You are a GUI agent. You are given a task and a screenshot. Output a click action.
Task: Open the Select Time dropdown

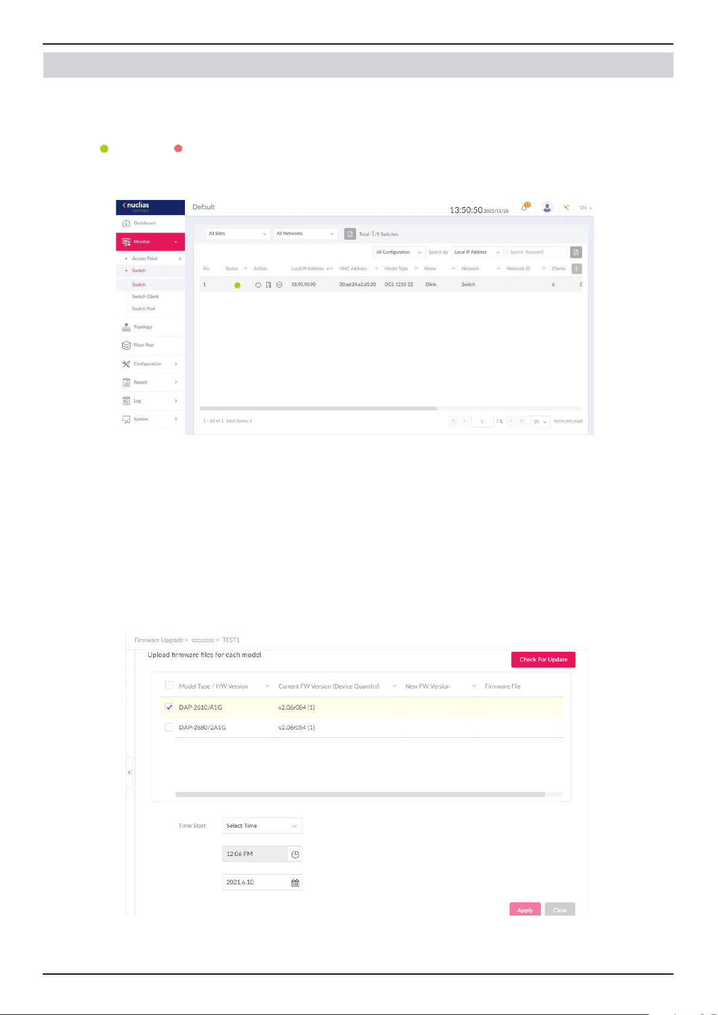[x=262, y=826]
